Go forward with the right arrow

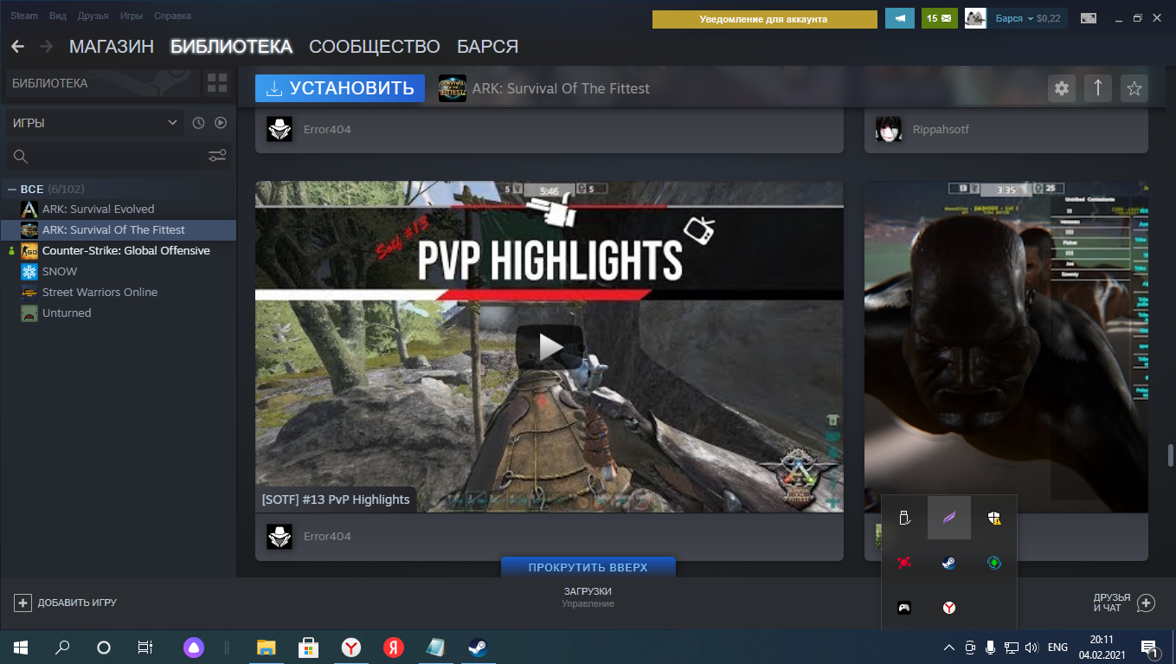(x=46, y=46)
